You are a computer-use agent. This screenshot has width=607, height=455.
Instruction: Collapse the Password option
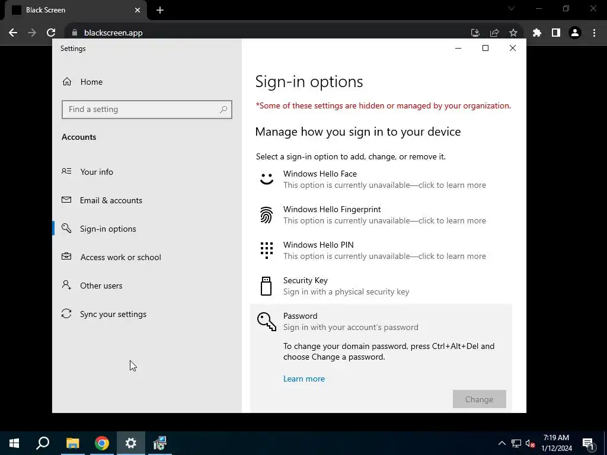[x=381, y=322]
